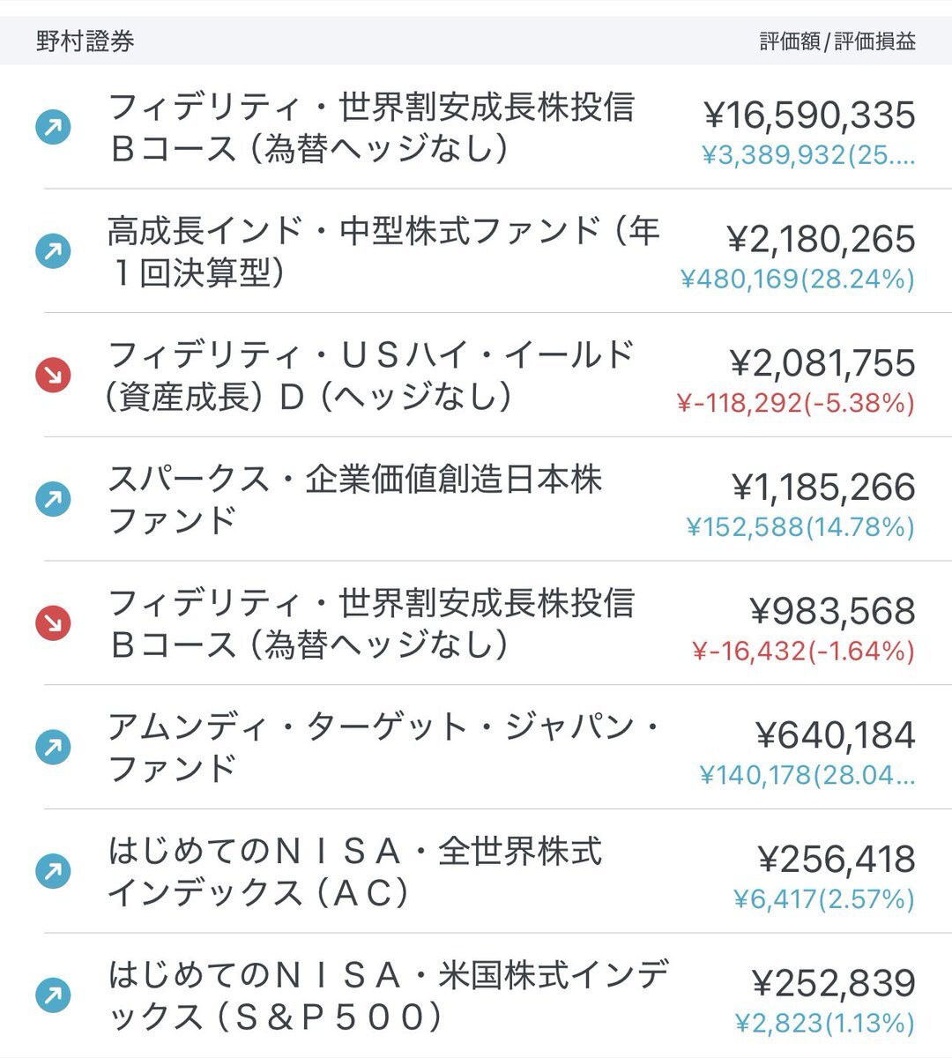The height and width of the screenshot is (1058, 952).
Task: Open はじめてのNISA・全世界株式 fund name
Action: (x=354, y=872)
